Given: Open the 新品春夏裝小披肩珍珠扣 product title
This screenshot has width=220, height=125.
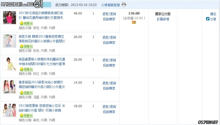Looking at the screenshot, I should [42, 61].
